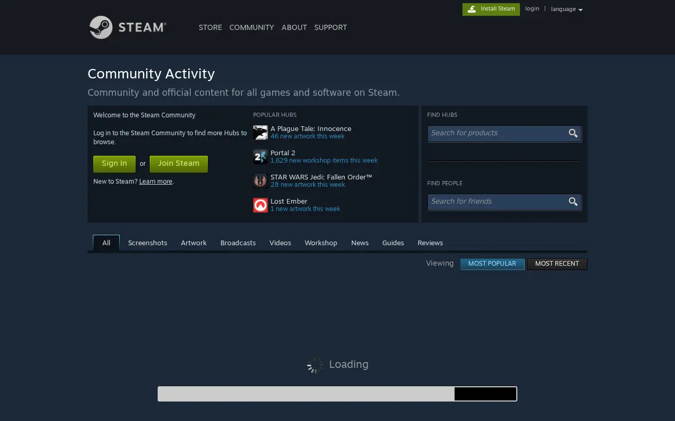Click the Install Steam button
The height and width of the screenshot is (421, 675).
point(491,9)
